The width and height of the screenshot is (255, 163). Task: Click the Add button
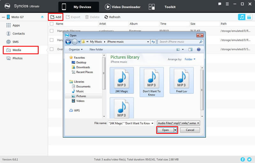[x=55, y=17]
